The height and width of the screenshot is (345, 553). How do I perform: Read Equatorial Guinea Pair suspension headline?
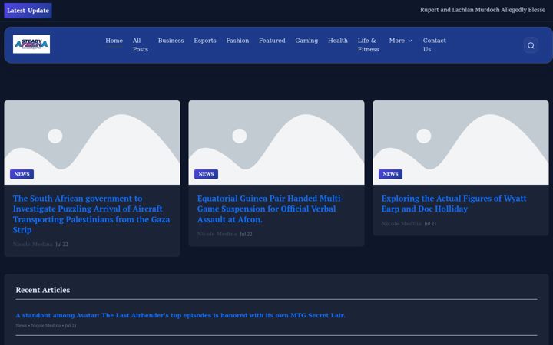coord(270,209)
